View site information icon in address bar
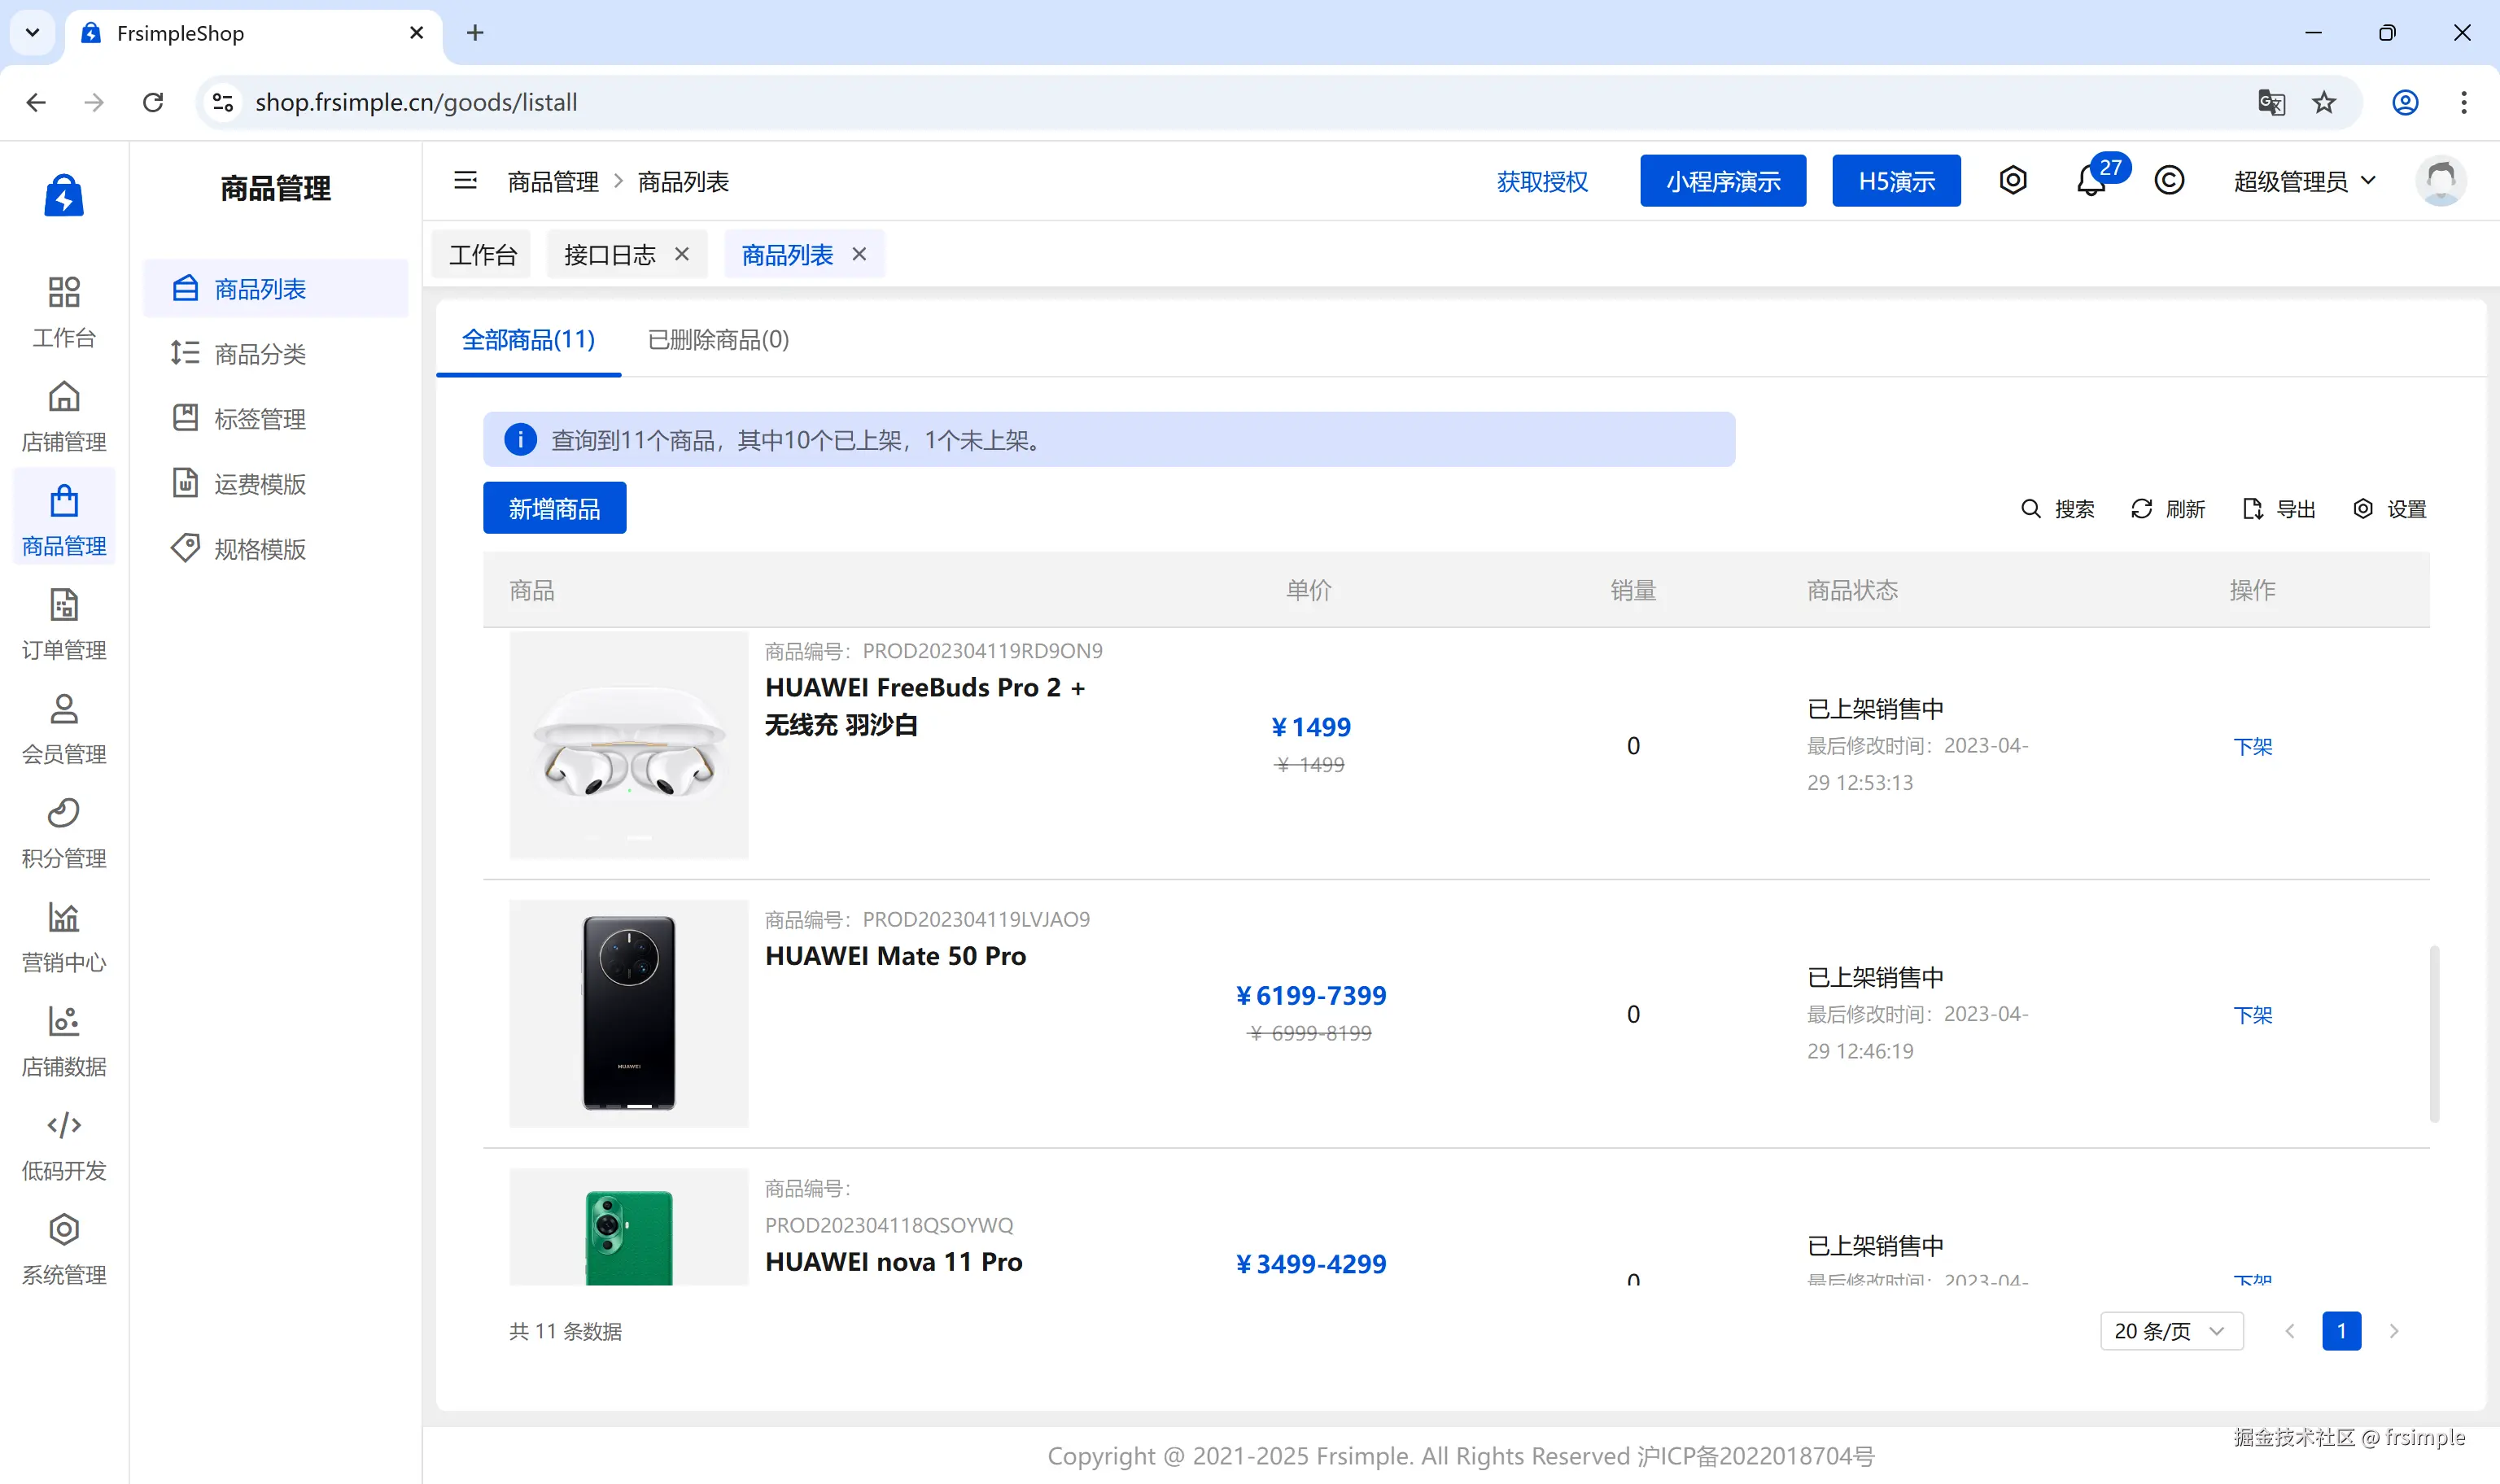Screen dimensions: 2500x1484 (x=223, y=102)
